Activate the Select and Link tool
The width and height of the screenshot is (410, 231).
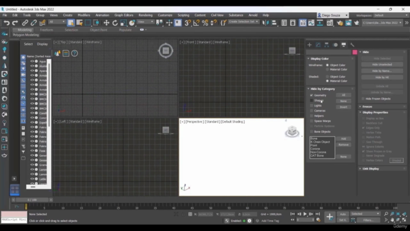pos(25,23)
